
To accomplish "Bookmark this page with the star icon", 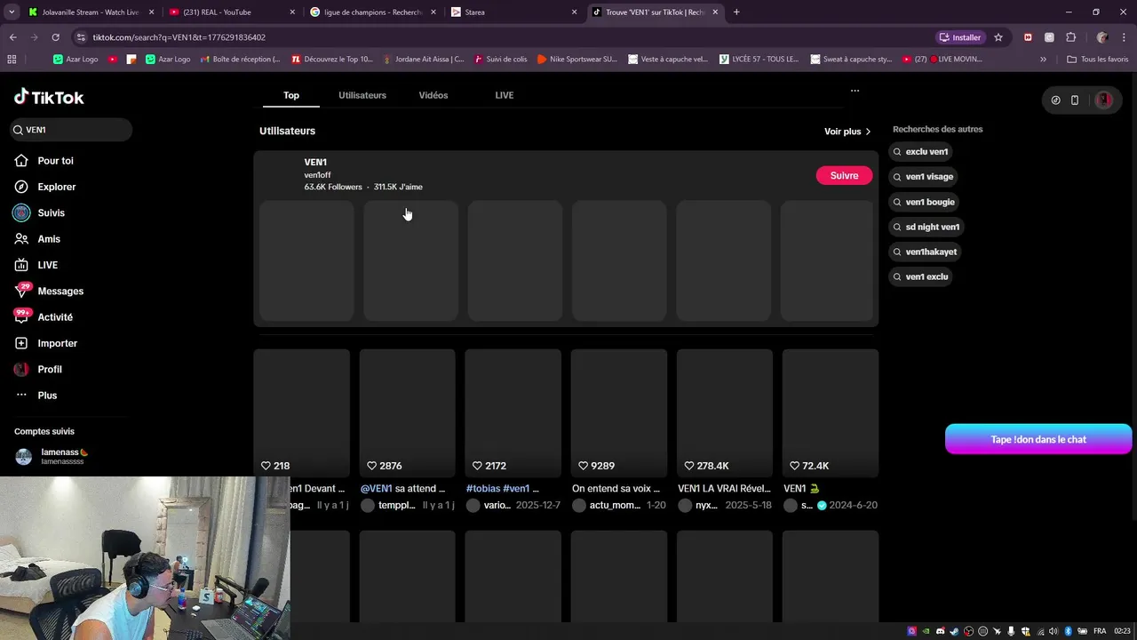I will tap(998, 37).
